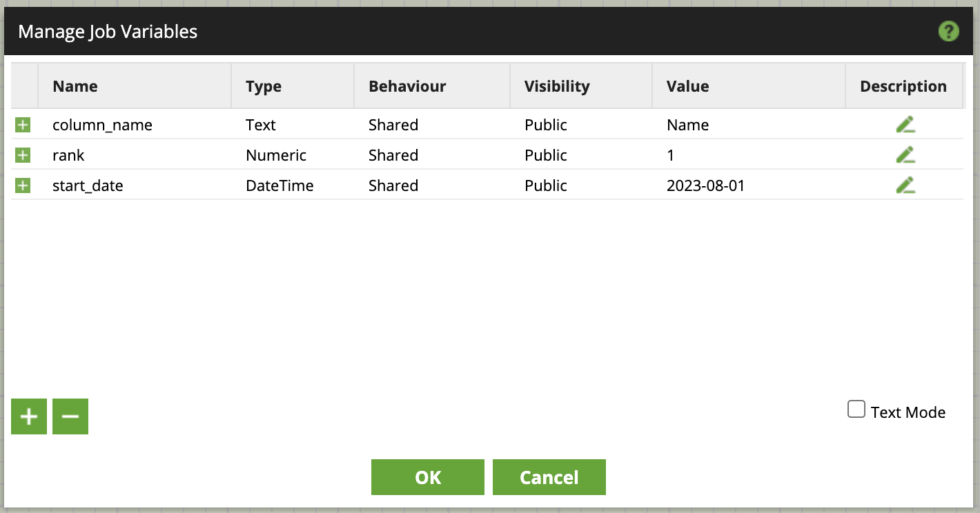Change Shared behaviour for column_name row

coord(432,125)
